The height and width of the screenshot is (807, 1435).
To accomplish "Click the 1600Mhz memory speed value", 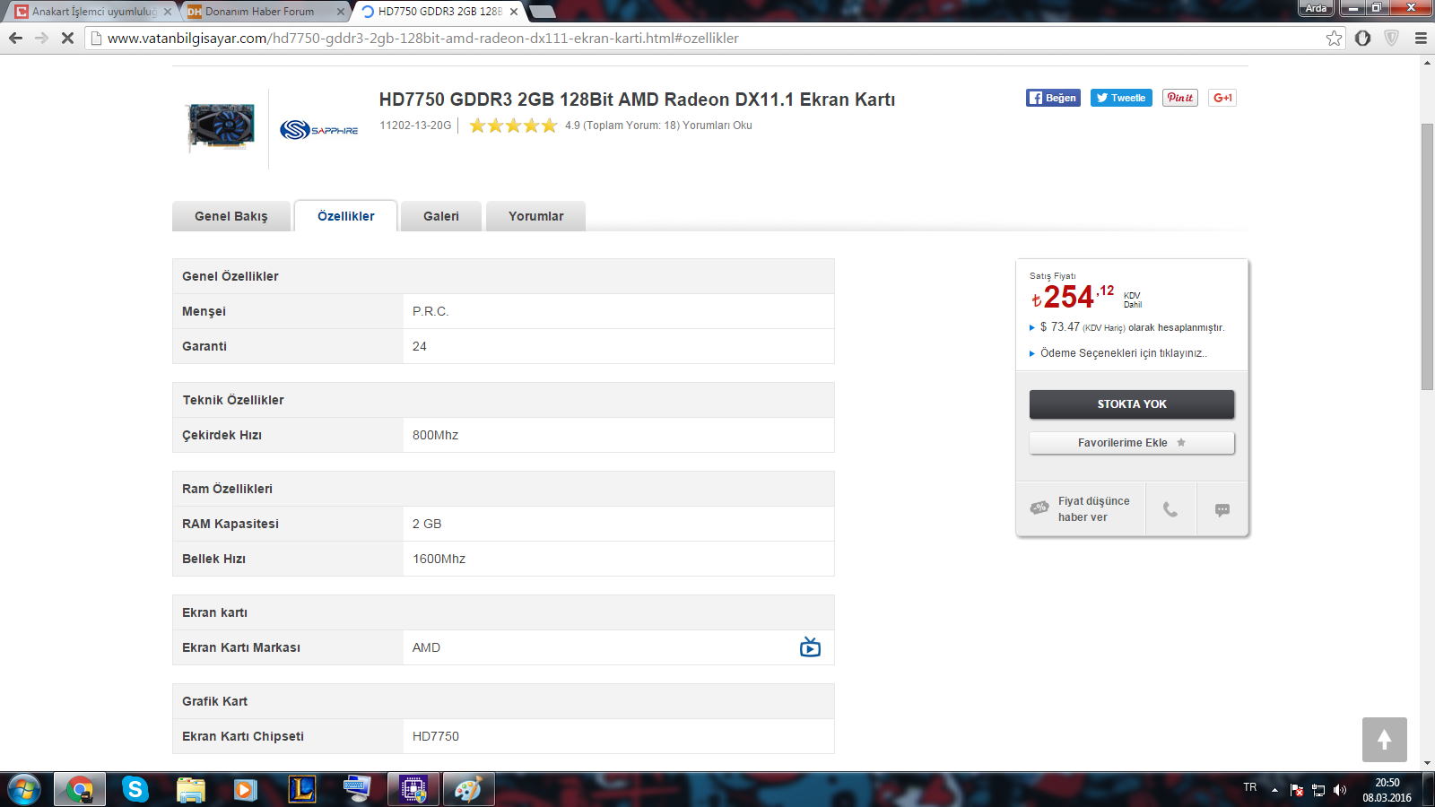I will (439, 559).
